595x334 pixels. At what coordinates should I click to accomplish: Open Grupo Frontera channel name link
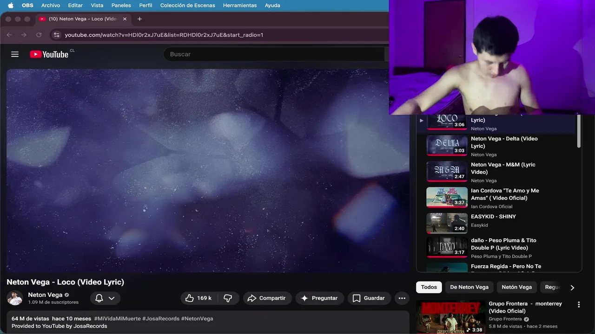pyautogui.click(x=505, y=319)
